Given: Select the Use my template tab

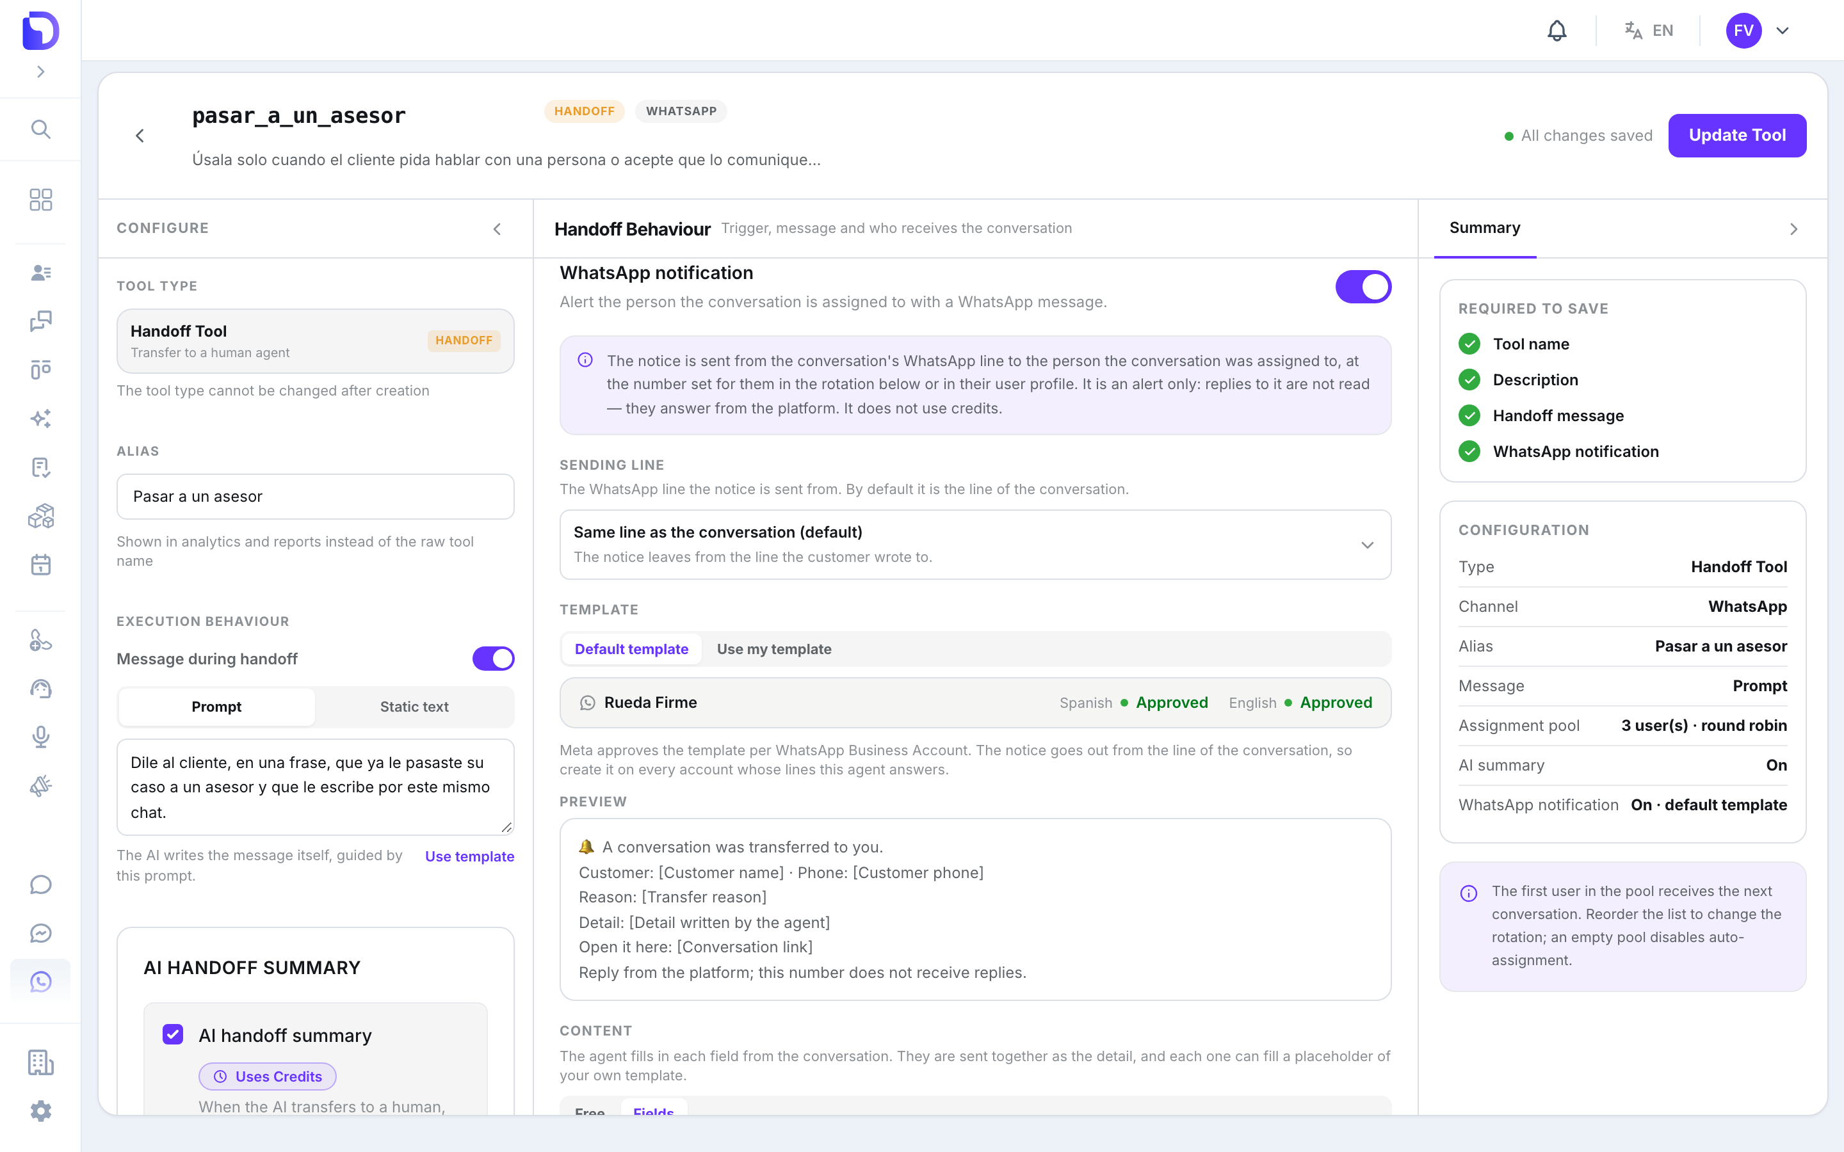Looking at the screenshot, I should 773,649.
